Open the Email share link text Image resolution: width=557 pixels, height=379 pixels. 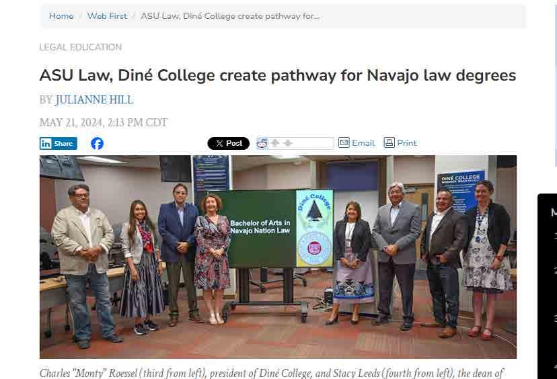(363, 142)
